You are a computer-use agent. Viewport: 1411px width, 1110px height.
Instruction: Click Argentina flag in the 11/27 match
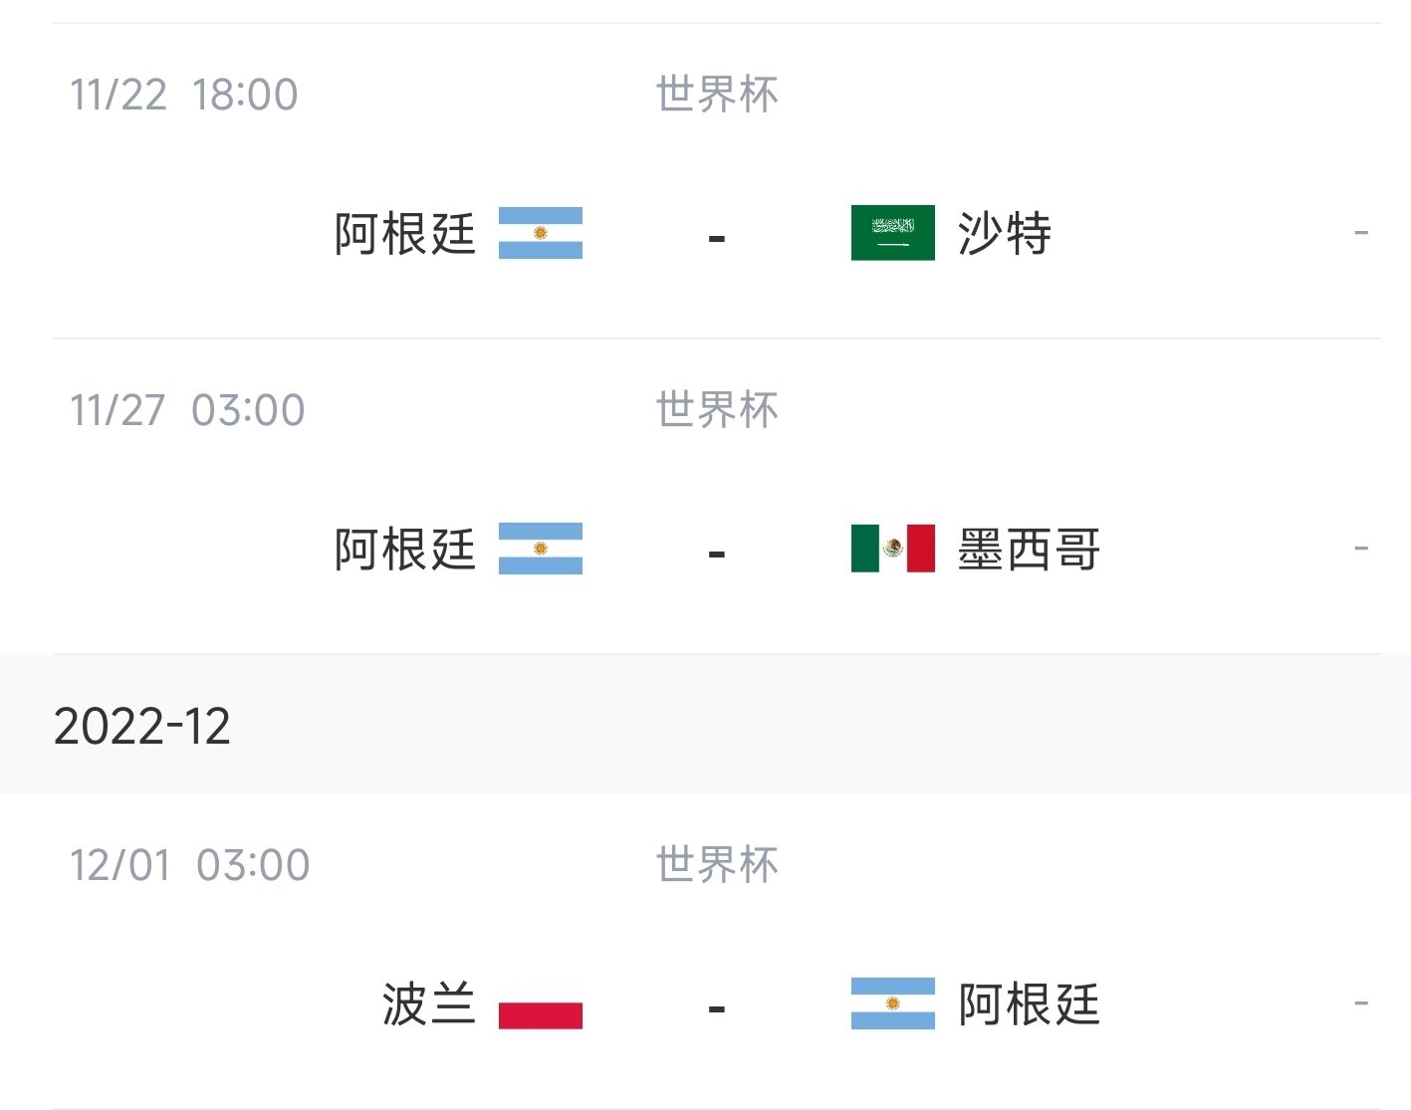pyautogui.click(x=540, y=549)
